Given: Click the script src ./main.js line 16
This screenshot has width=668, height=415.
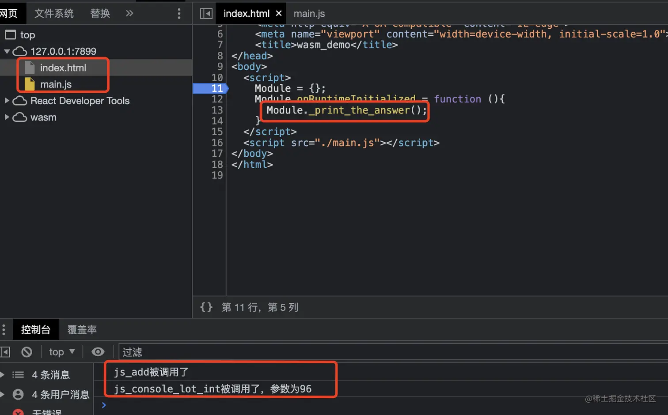Looking at the screenshot, I should 341,143.
